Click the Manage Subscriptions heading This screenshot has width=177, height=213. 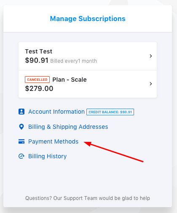(x=88, y=19)
